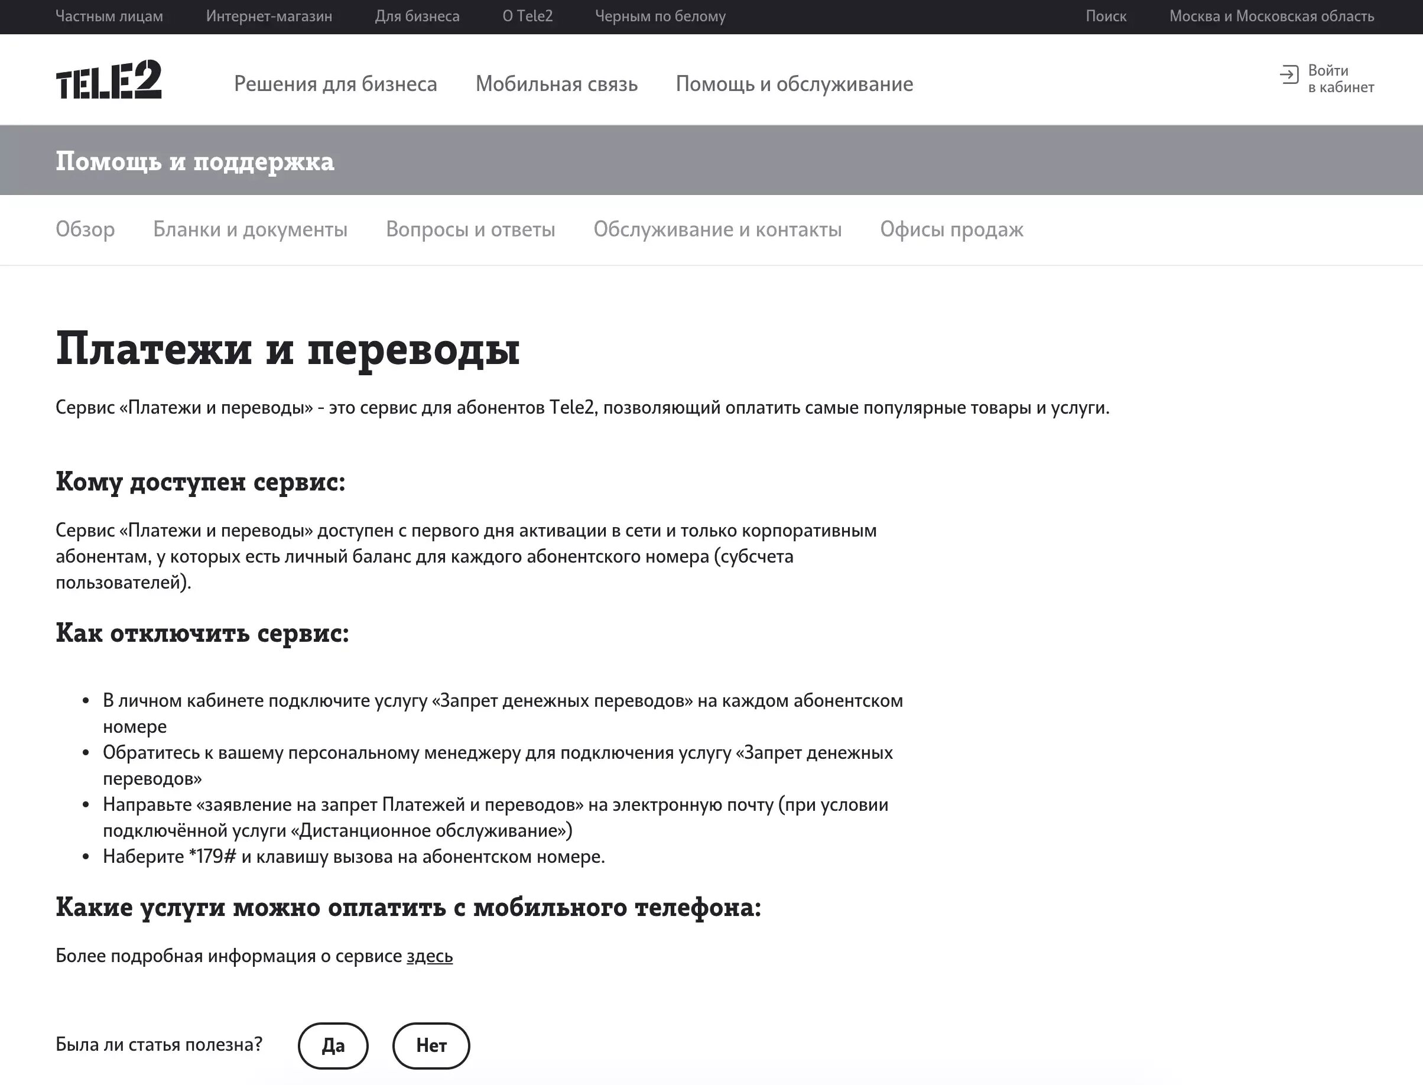1423x1085 pixels.
Task: Click 'Нет' to mark article unhelpful
Action: click(431, 1045)
